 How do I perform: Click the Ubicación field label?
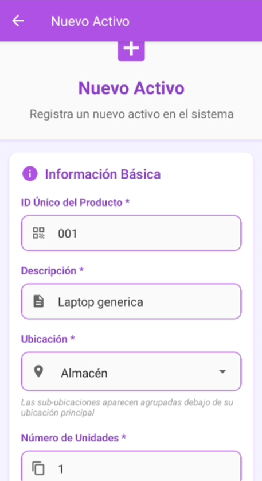[48, 339]
